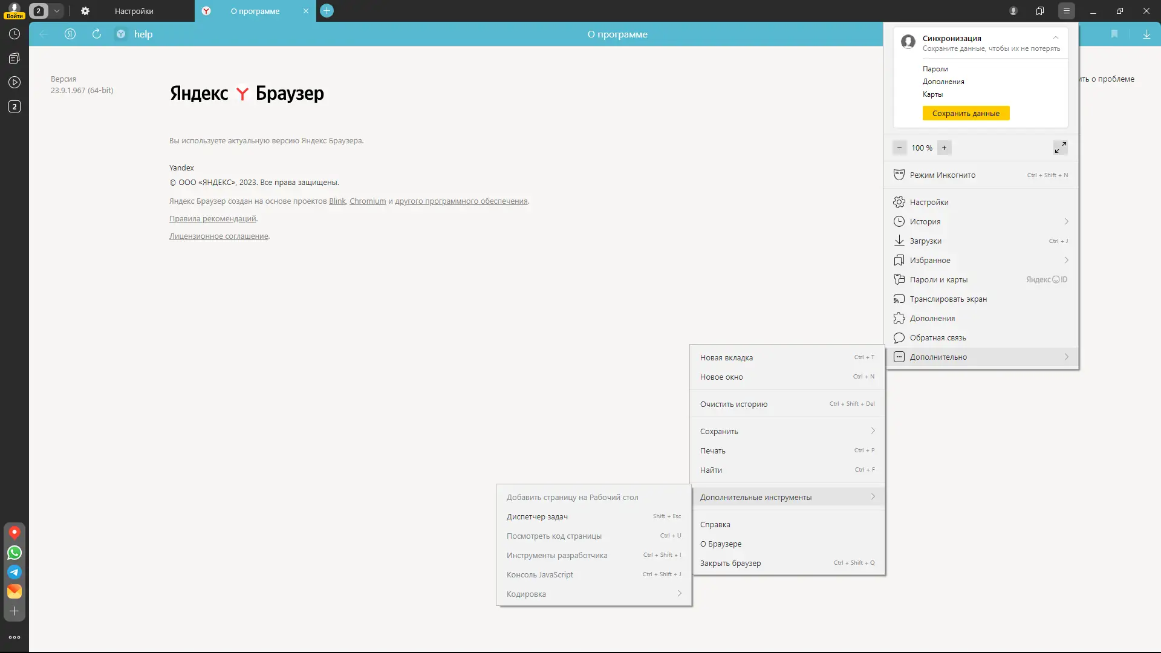Image resolution: width=1161 pixels, height=653 pixels.
Task: Increase zoom with the plus stepper
Action: point(944,148)
